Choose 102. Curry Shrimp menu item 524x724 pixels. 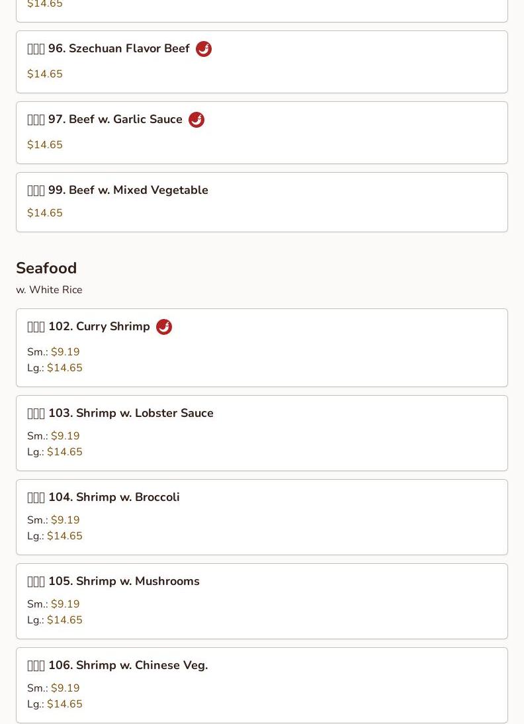pyautogui.click(x=262, y=347)
